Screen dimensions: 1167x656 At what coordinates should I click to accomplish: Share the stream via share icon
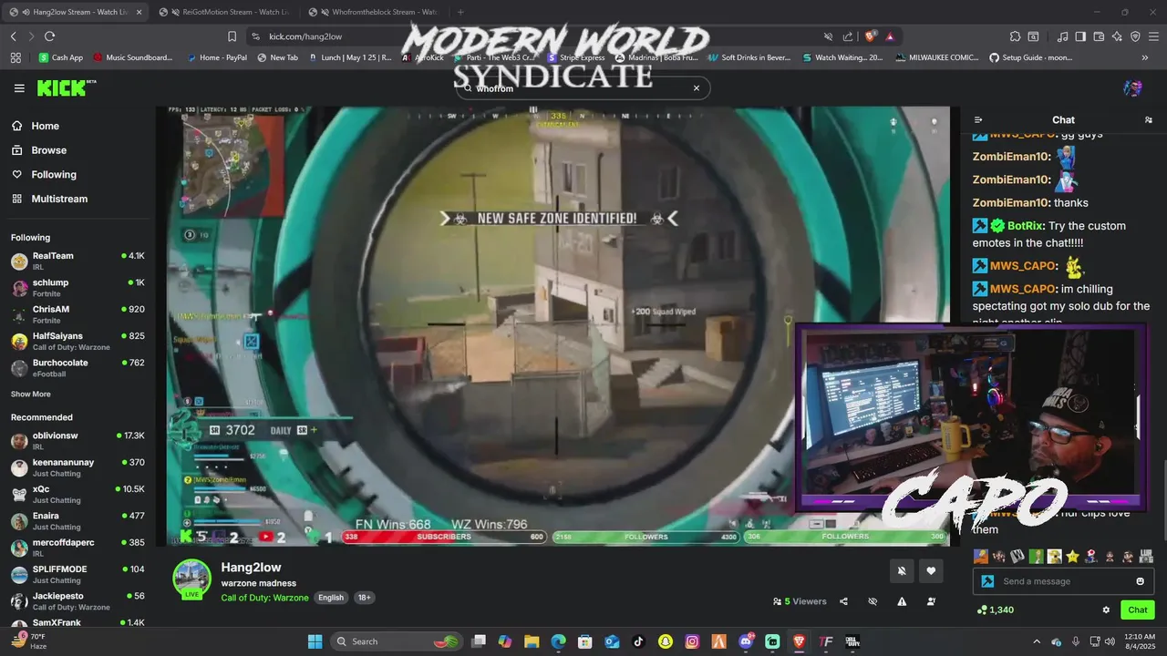(843, 601)
